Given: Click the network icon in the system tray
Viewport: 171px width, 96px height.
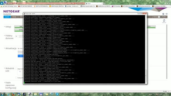Looking at the screenshot, I should (159, 94).
